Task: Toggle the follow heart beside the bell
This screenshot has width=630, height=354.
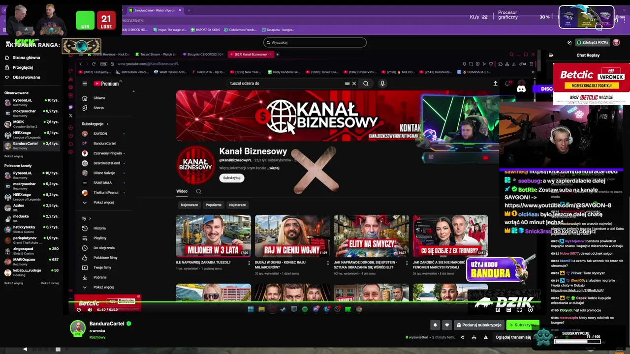Action: tap(447, 325)
